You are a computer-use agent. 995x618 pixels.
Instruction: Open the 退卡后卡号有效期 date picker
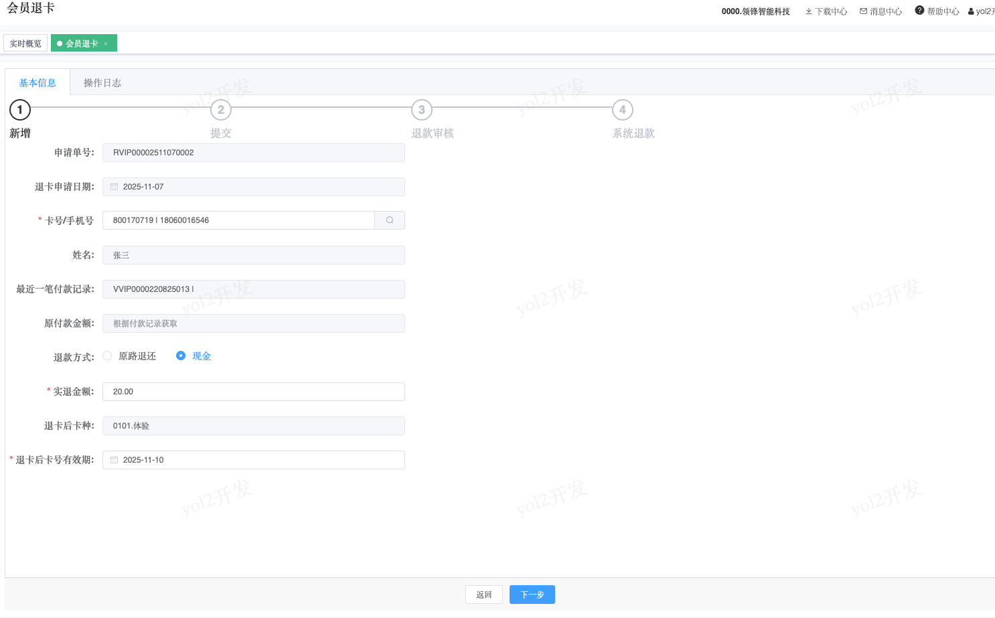(254, 460)
